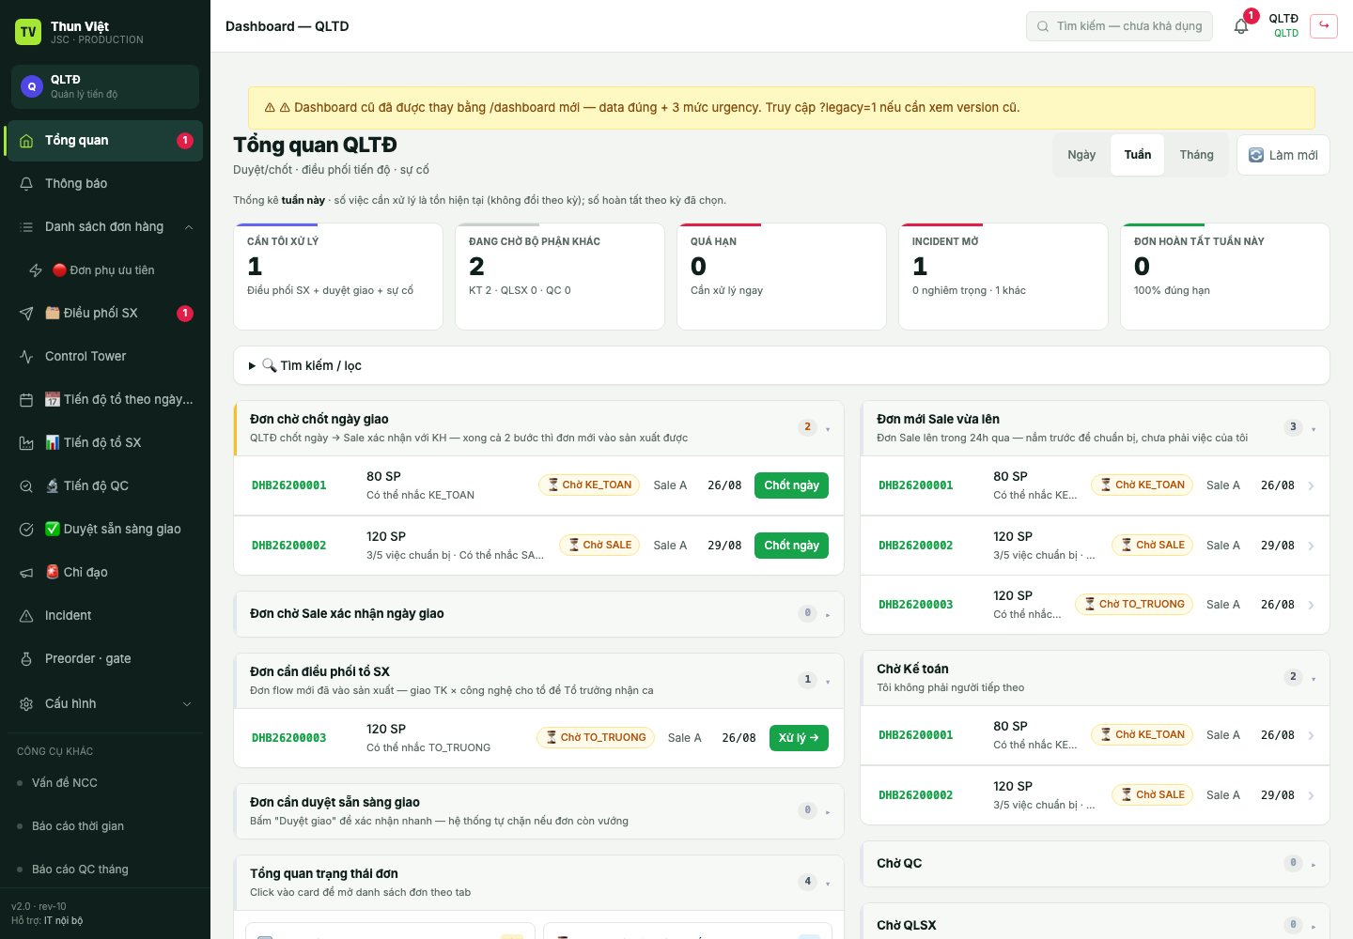Click the Tổng quan home icon
The height and width of the screenshot is (939, 1353).
[26, 141]
